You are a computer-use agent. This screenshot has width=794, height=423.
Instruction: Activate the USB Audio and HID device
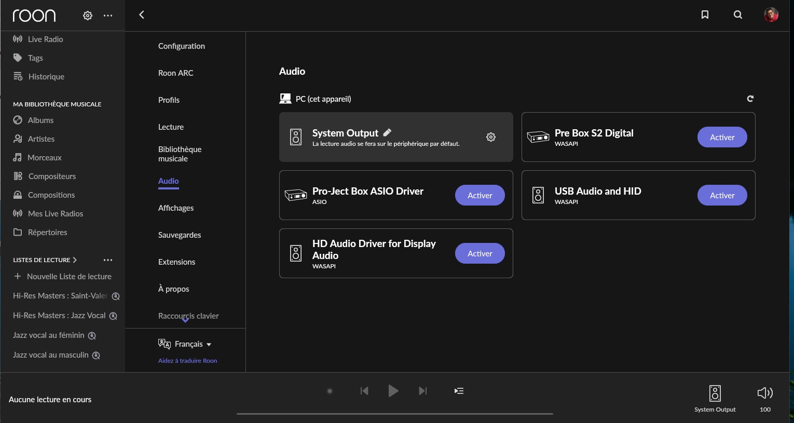(722, 195)
